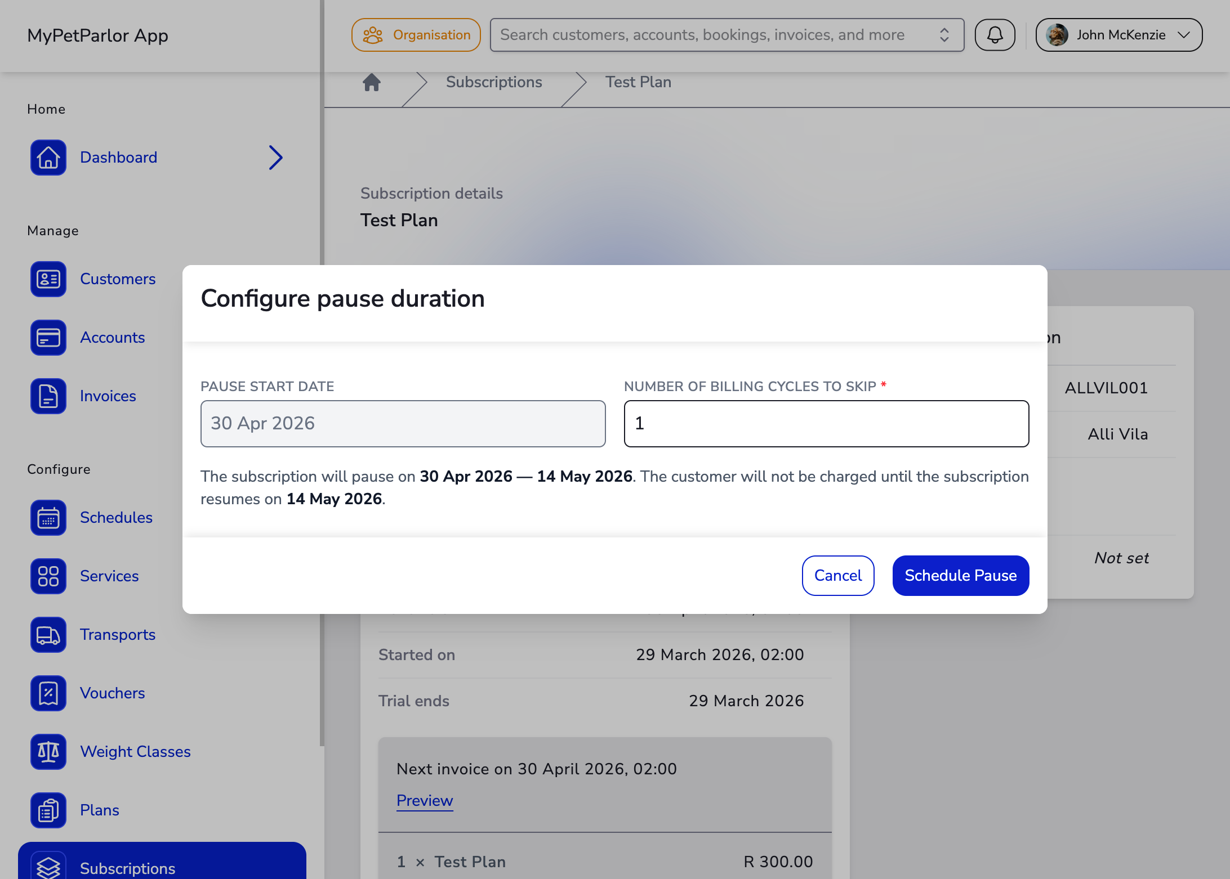The height and width of the screenshot is (879, 1230).
Task: Focus the billing cycles to skip field
Action: [x=826, y=424]
